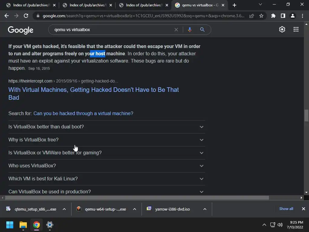
Task: Toggle the Chrome side panel
Action: point(283,16)
